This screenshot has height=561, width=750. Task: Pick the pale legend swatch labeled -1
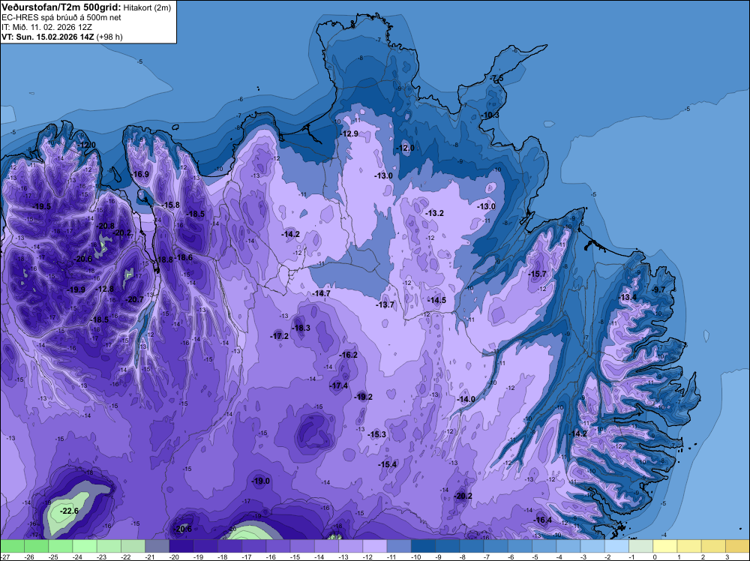tap(641, 546)
